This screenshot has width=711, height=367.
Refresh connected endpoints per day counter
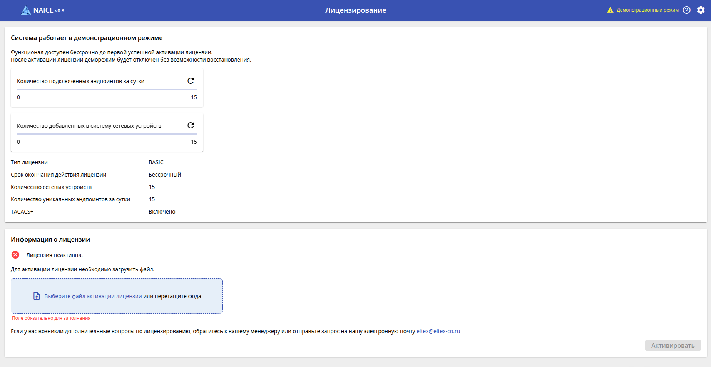pyautogui.click(x=191, y=81)
